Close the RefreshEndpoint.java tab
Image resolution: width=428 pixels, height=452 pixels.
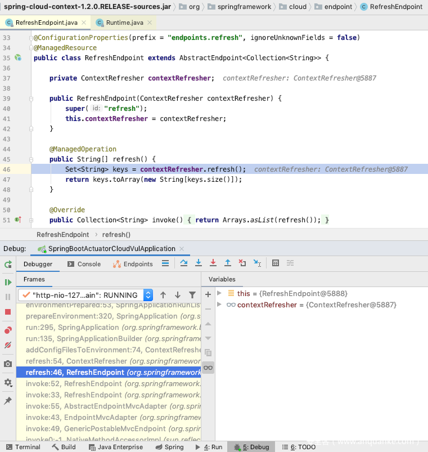[84, 23]
